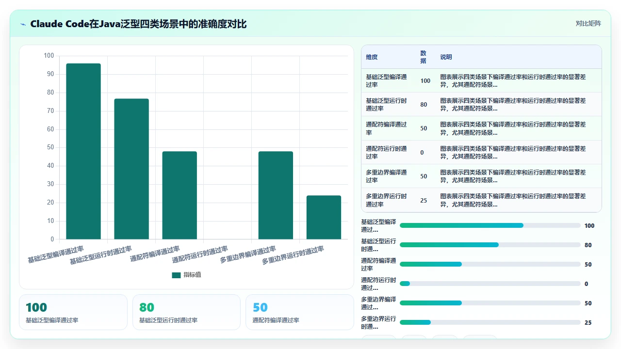This screenshot has width=621, height=349.
Task: Click the value 100 beside the first progress bar
Action: (x=589, y=225)
